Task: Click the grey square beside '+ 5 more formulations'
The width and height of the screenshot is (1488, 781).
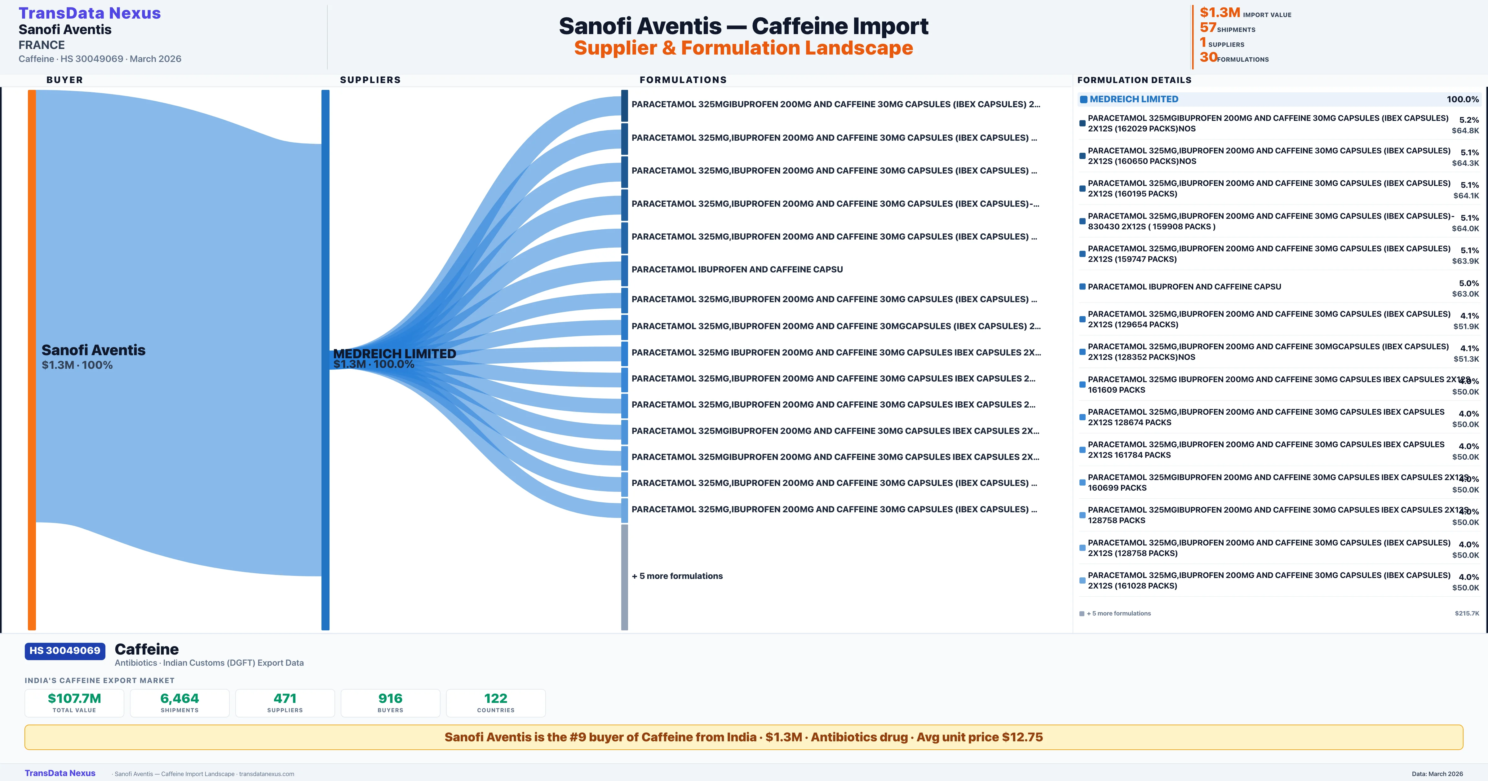Action: click(x=1082, y=613)
